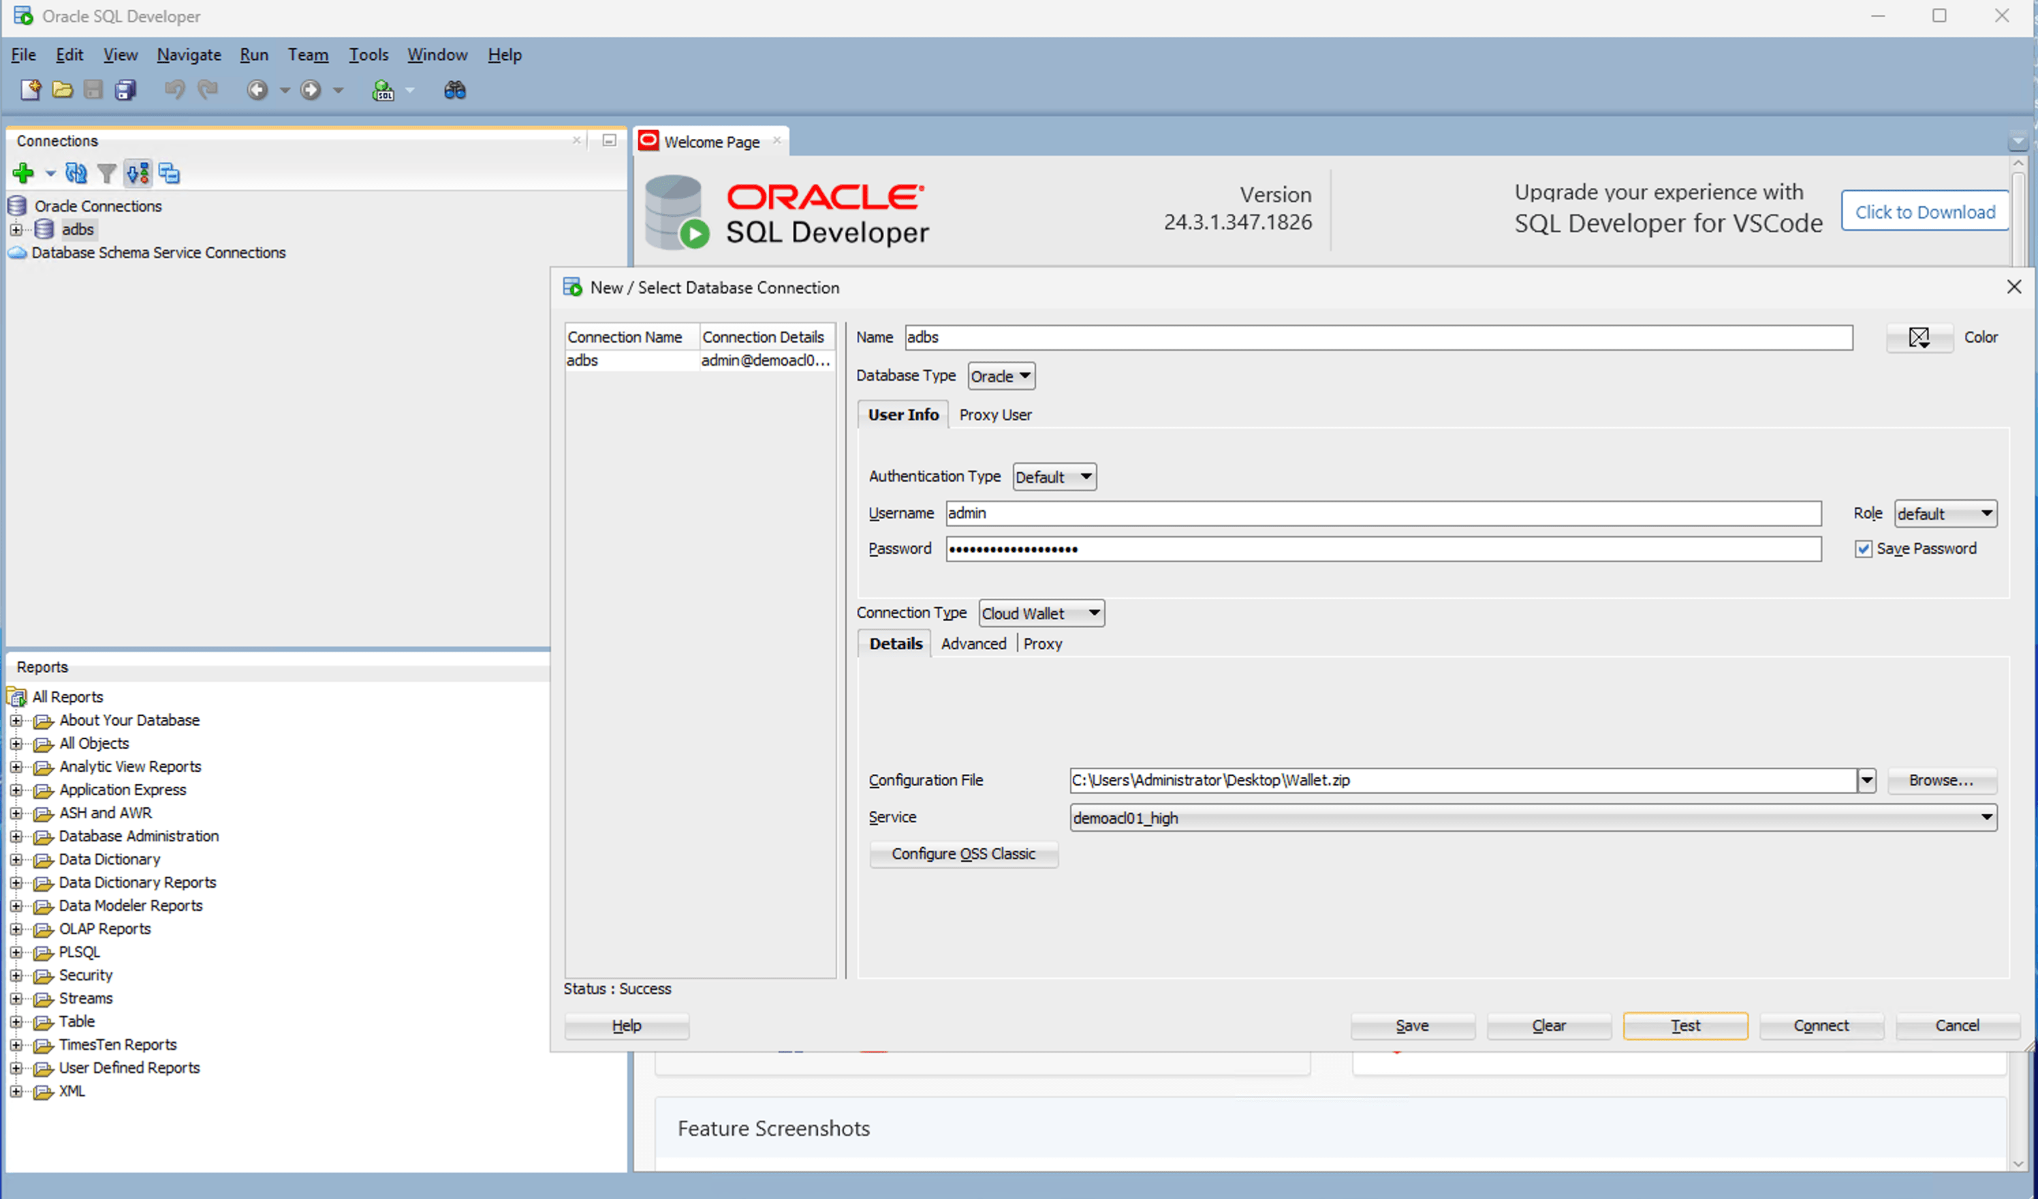Click the Connect button
The width and height of the screenshot is (2038, 1199).
tap(1821, 1025)
